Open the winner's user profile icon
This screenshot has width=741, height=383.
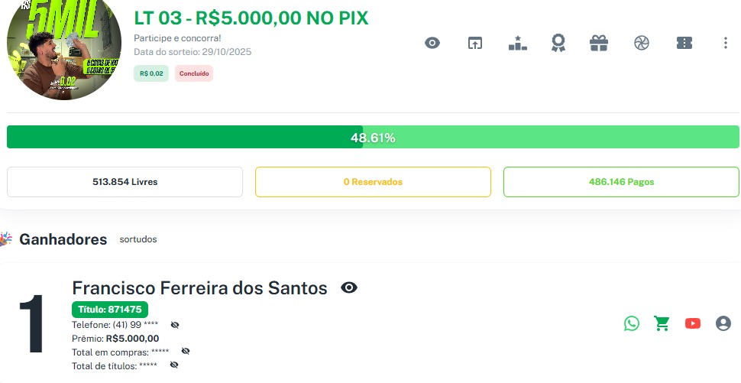coord(723,323)
